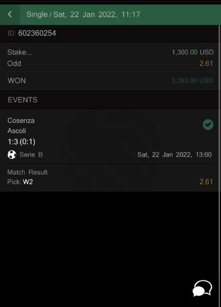The image size is (221, 307).
Task: Expand the truncated Stake... label
Action: tap(20, 52)
